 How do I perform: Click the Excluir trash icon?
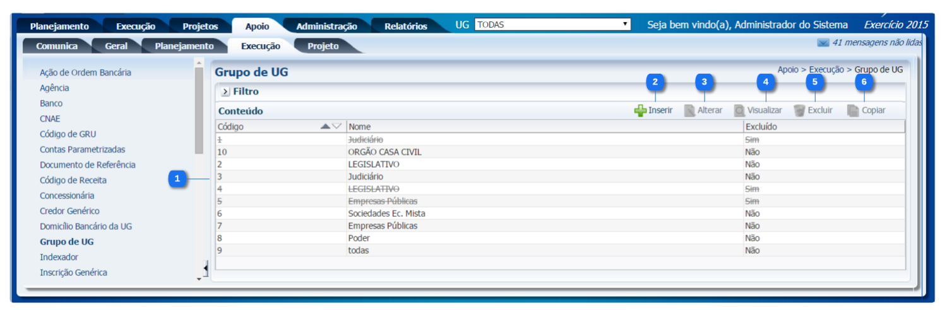point(799,111)
